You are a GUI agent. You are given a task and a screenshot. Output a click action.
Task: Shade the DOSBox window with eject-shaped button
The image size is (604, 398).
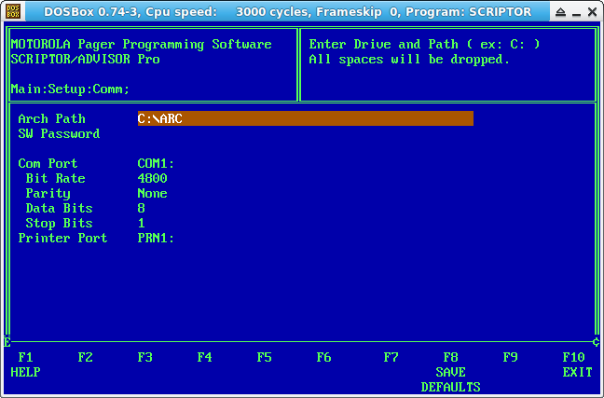[x=561, y=12]
